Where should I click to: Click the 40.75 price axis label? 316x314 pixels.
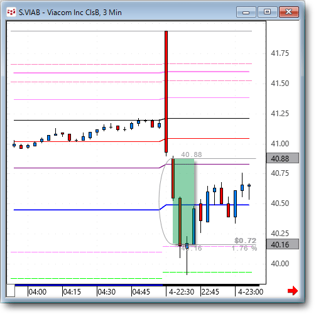280,173
